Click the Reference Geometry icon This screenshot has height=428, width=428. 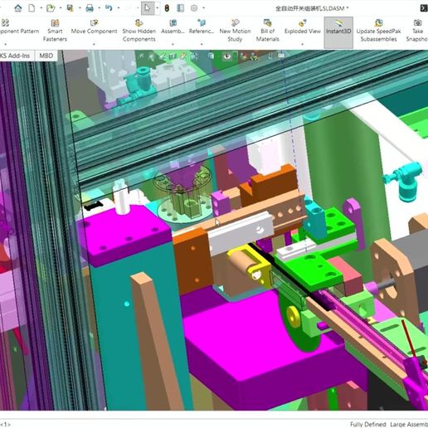pos(202,23)
